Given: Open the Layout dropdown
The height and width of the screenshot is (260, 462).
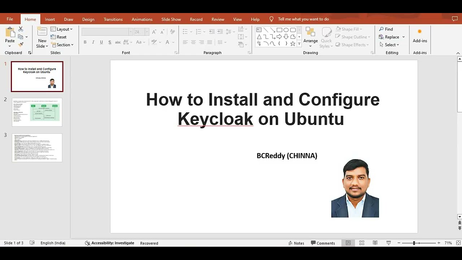Looking at the screenshot, I should pyautogui.click(x=62, y=29).
